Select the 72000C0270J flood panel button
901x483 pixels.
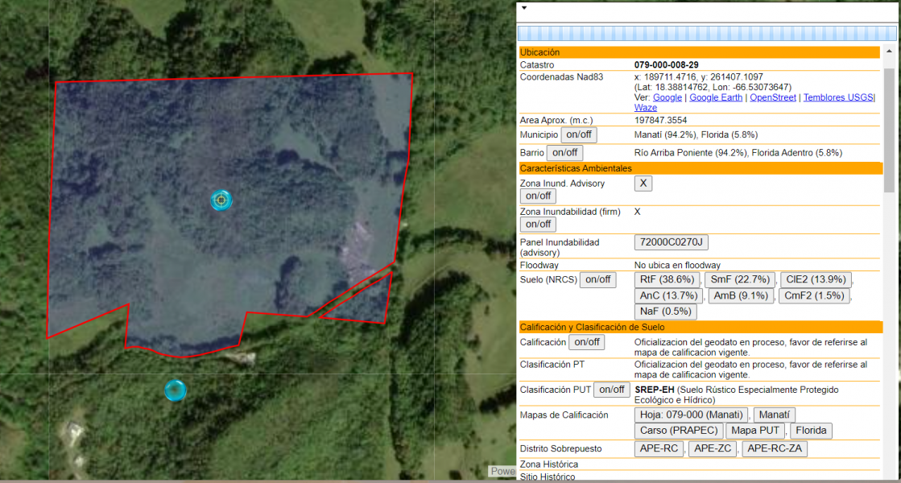[x=672, y=242]
